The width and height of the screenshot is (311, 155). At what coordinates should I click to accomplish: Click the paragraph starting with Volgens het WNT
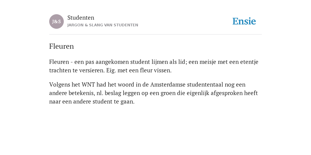(153, 93)
